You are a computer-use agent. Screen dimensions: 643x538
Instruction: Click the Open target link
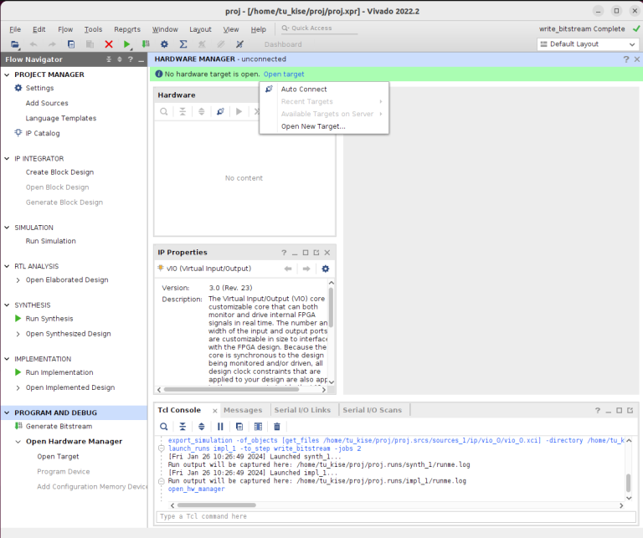(284, 74)
